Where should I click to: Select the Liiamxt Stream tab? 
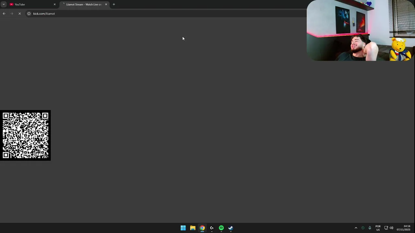(84, 4)
